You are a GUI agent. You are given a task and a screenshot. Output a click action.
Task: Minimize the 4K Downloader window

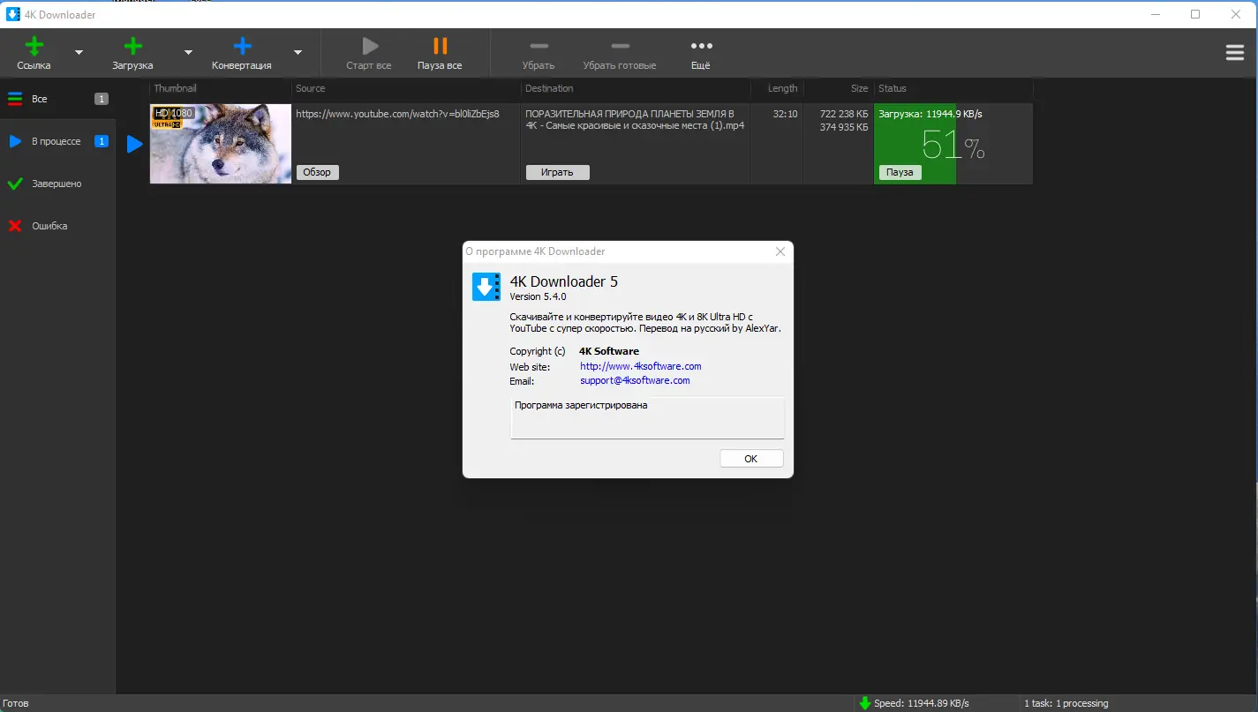coord(1156,14)
